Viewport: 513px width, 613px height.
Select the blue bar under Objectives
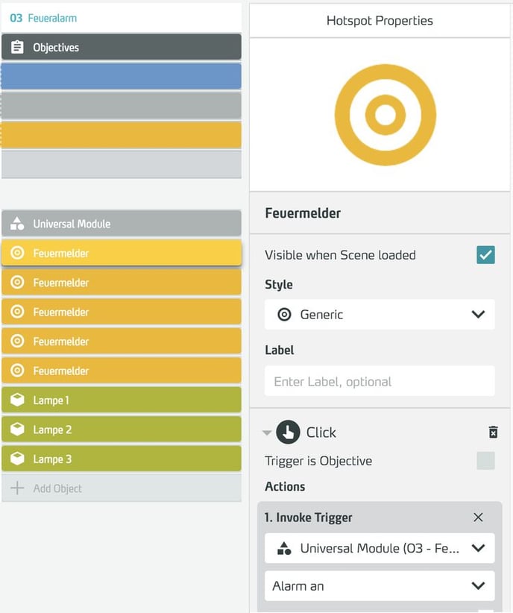122,77
